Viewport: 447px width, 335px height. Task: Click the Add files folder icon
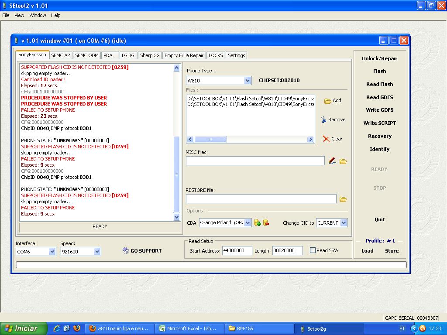(327, 101)
